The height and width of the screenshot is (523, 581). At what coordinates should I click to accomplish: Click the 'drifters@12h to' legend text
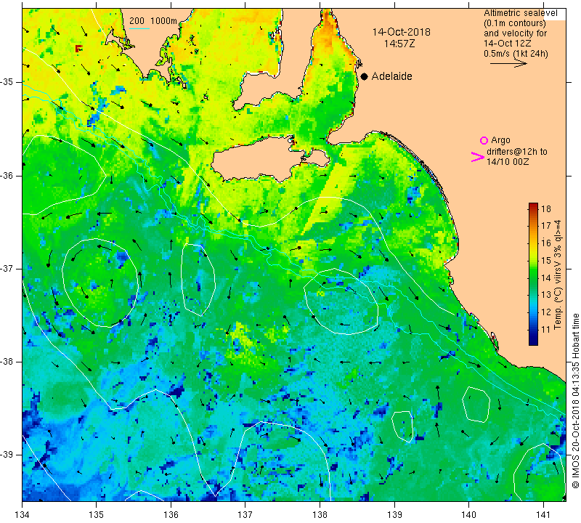point(517,152)
